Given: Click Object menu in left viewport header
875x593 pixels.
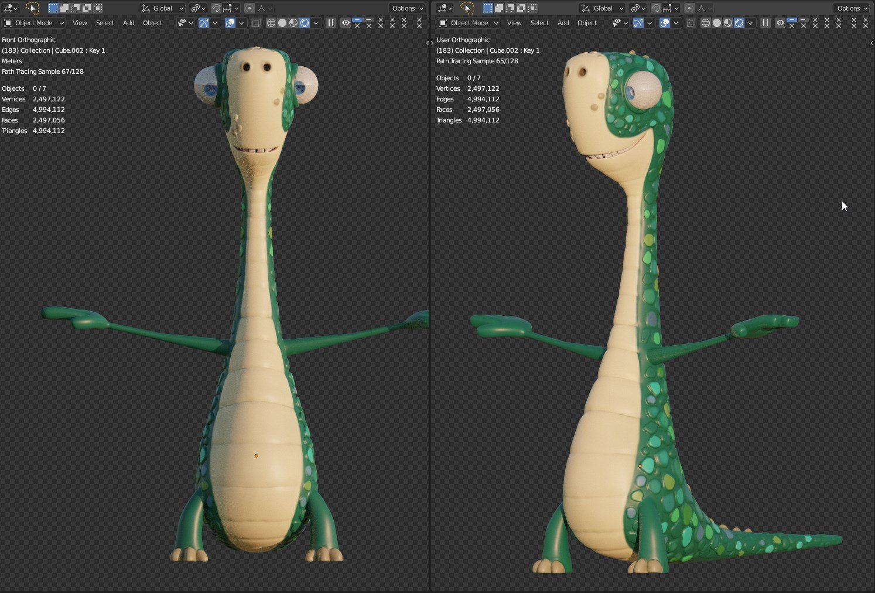Looking at the screenshot, I should [x=152, y=23].
